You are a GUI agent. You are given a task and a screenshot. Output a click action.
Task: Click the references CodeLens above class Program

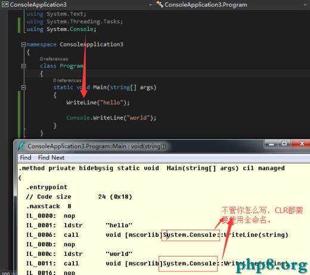coord(54,59)
